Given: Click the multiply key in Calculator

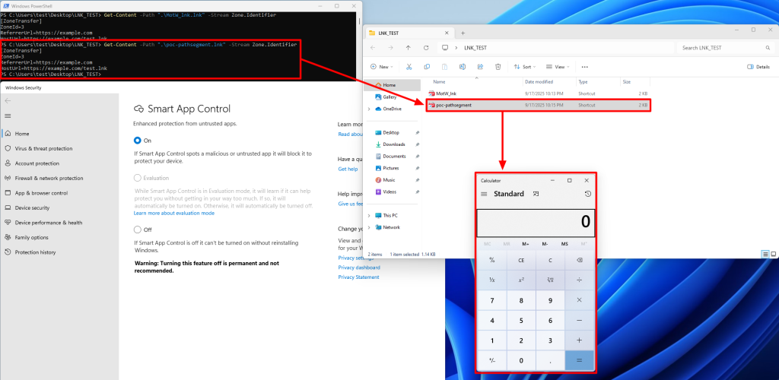Looking at the screenshot, I should coord(579,300).
